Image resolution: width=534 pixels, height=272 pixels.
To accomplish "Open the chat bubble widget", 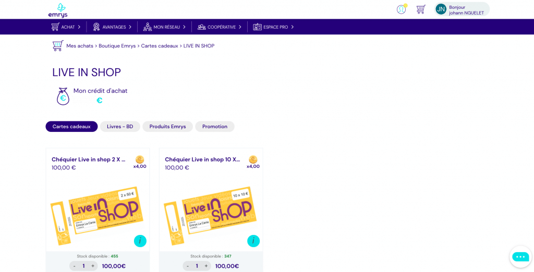I will pyautogui.click(x=521, y=257).
